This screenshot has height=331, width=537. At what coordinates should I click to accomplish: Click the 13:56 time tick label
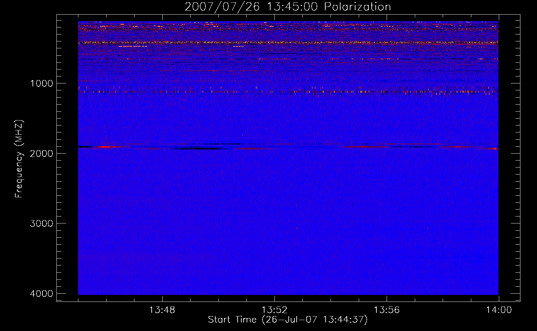[x=387, y=310]
